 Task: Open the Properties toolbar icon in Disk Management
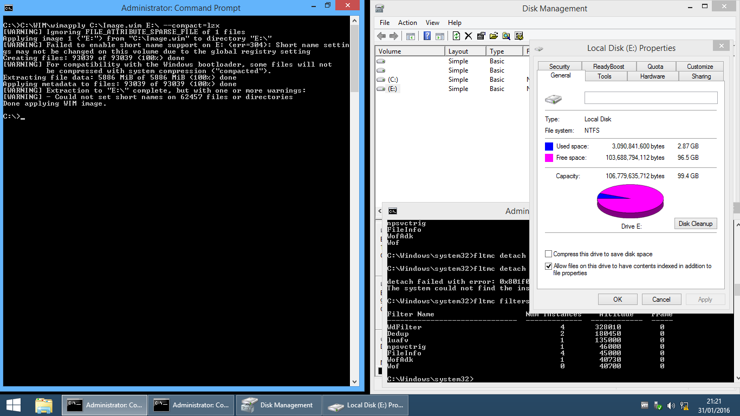tap(481, 36)
